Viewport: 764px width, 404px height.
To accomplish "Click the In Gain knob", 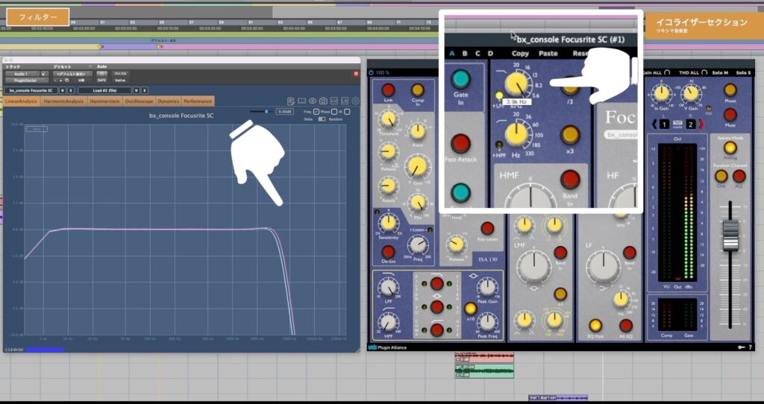I will 661,93.
